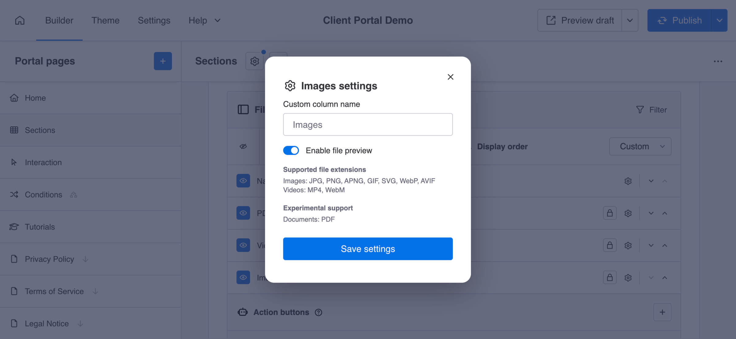Click the Filter funnel icon
This screenshot has height=339, width=736.
pyautogui.click(x=640, y=110)
